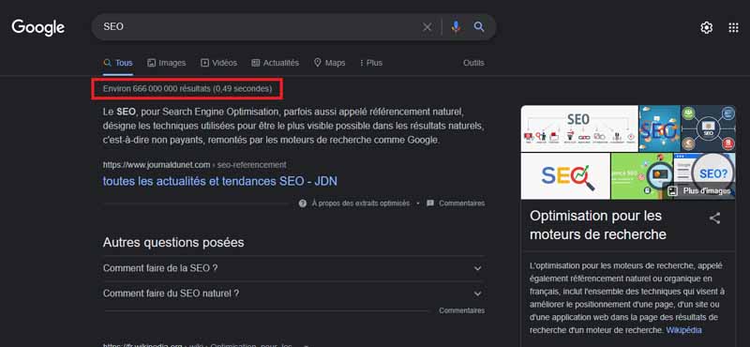750x347 pixels.
Task: Click the question mark icon beside À propos
Action: point(302,204)
